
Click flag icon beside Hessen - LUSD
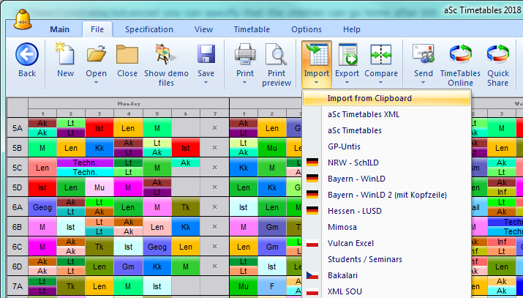coord(312,211)
